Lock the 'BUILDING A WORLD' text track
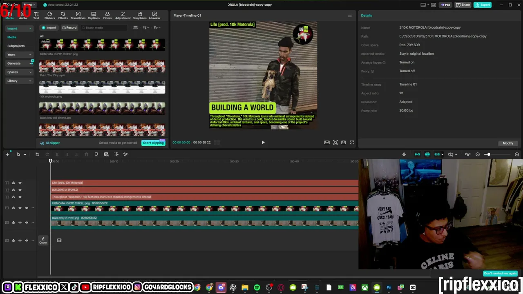This screenshot has width=523, height=294. coord(13,190)
